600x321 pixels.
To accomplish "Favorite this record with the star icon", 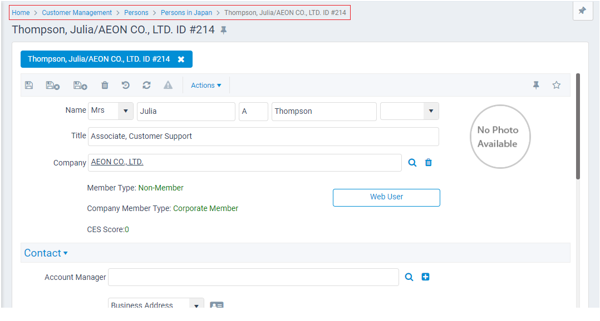I will click(x=556, y=85).
